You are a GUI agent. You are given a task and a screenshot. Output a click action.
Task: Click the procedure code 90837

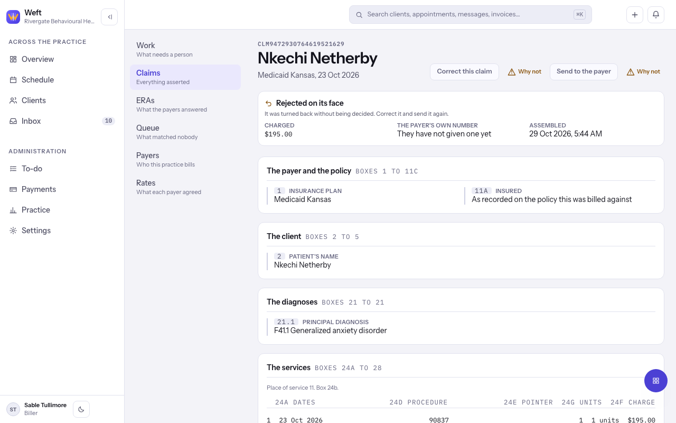pyautogui.click(x=439, y=420)
